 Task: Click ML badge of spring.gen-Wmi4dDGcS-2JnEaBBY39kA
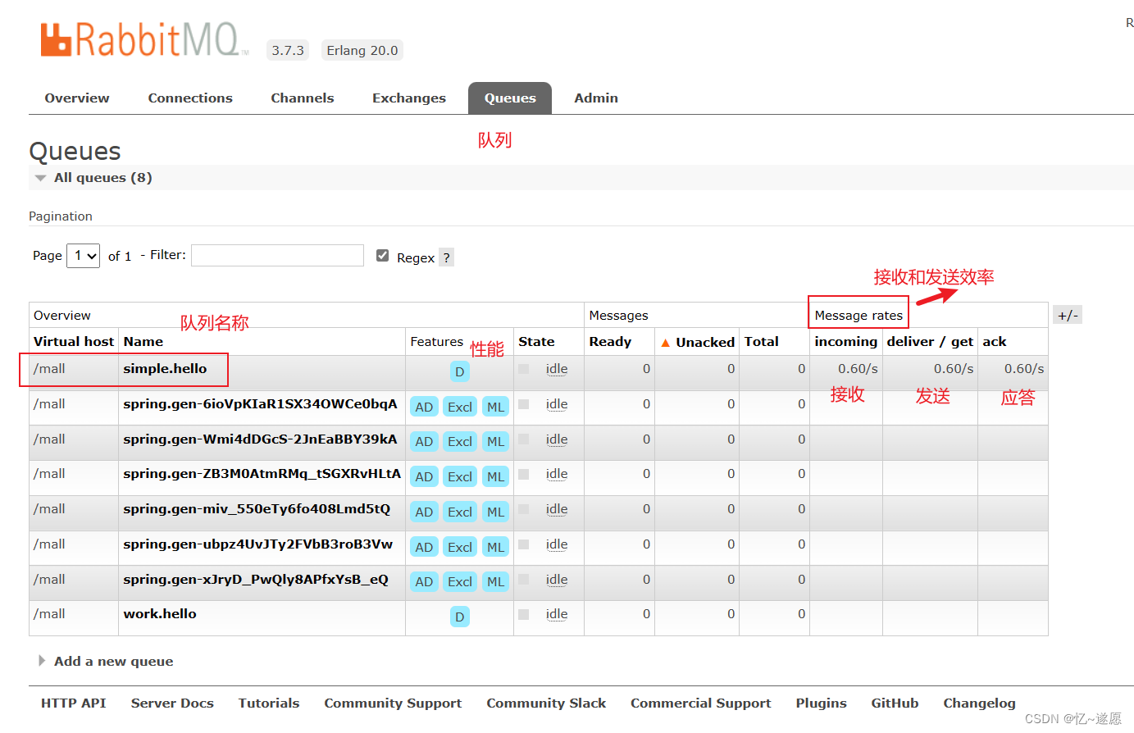coord(495,441)
